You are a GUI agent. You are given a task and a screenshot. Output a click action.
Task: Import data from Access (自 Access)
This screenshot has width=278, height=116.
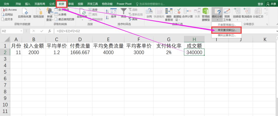9,10
